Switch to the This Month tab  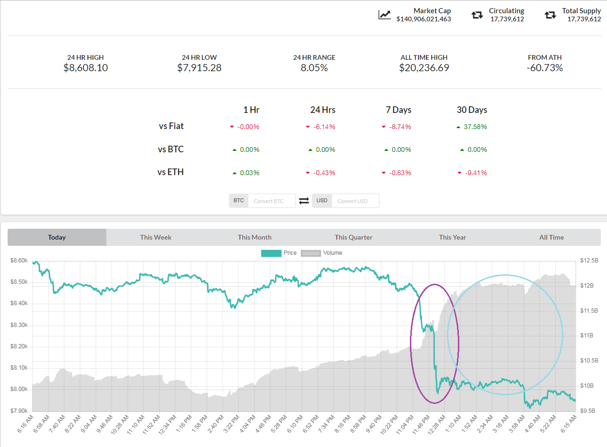tap(255, 237)
